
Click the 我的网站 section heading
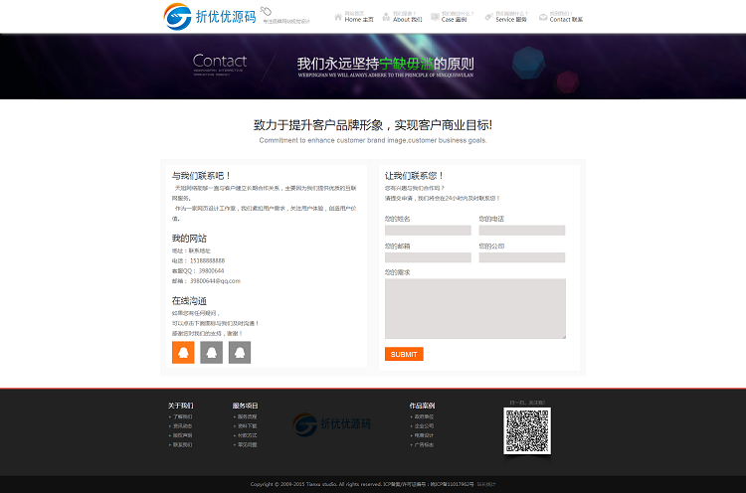pyautogui.click(x=189, y=239)
